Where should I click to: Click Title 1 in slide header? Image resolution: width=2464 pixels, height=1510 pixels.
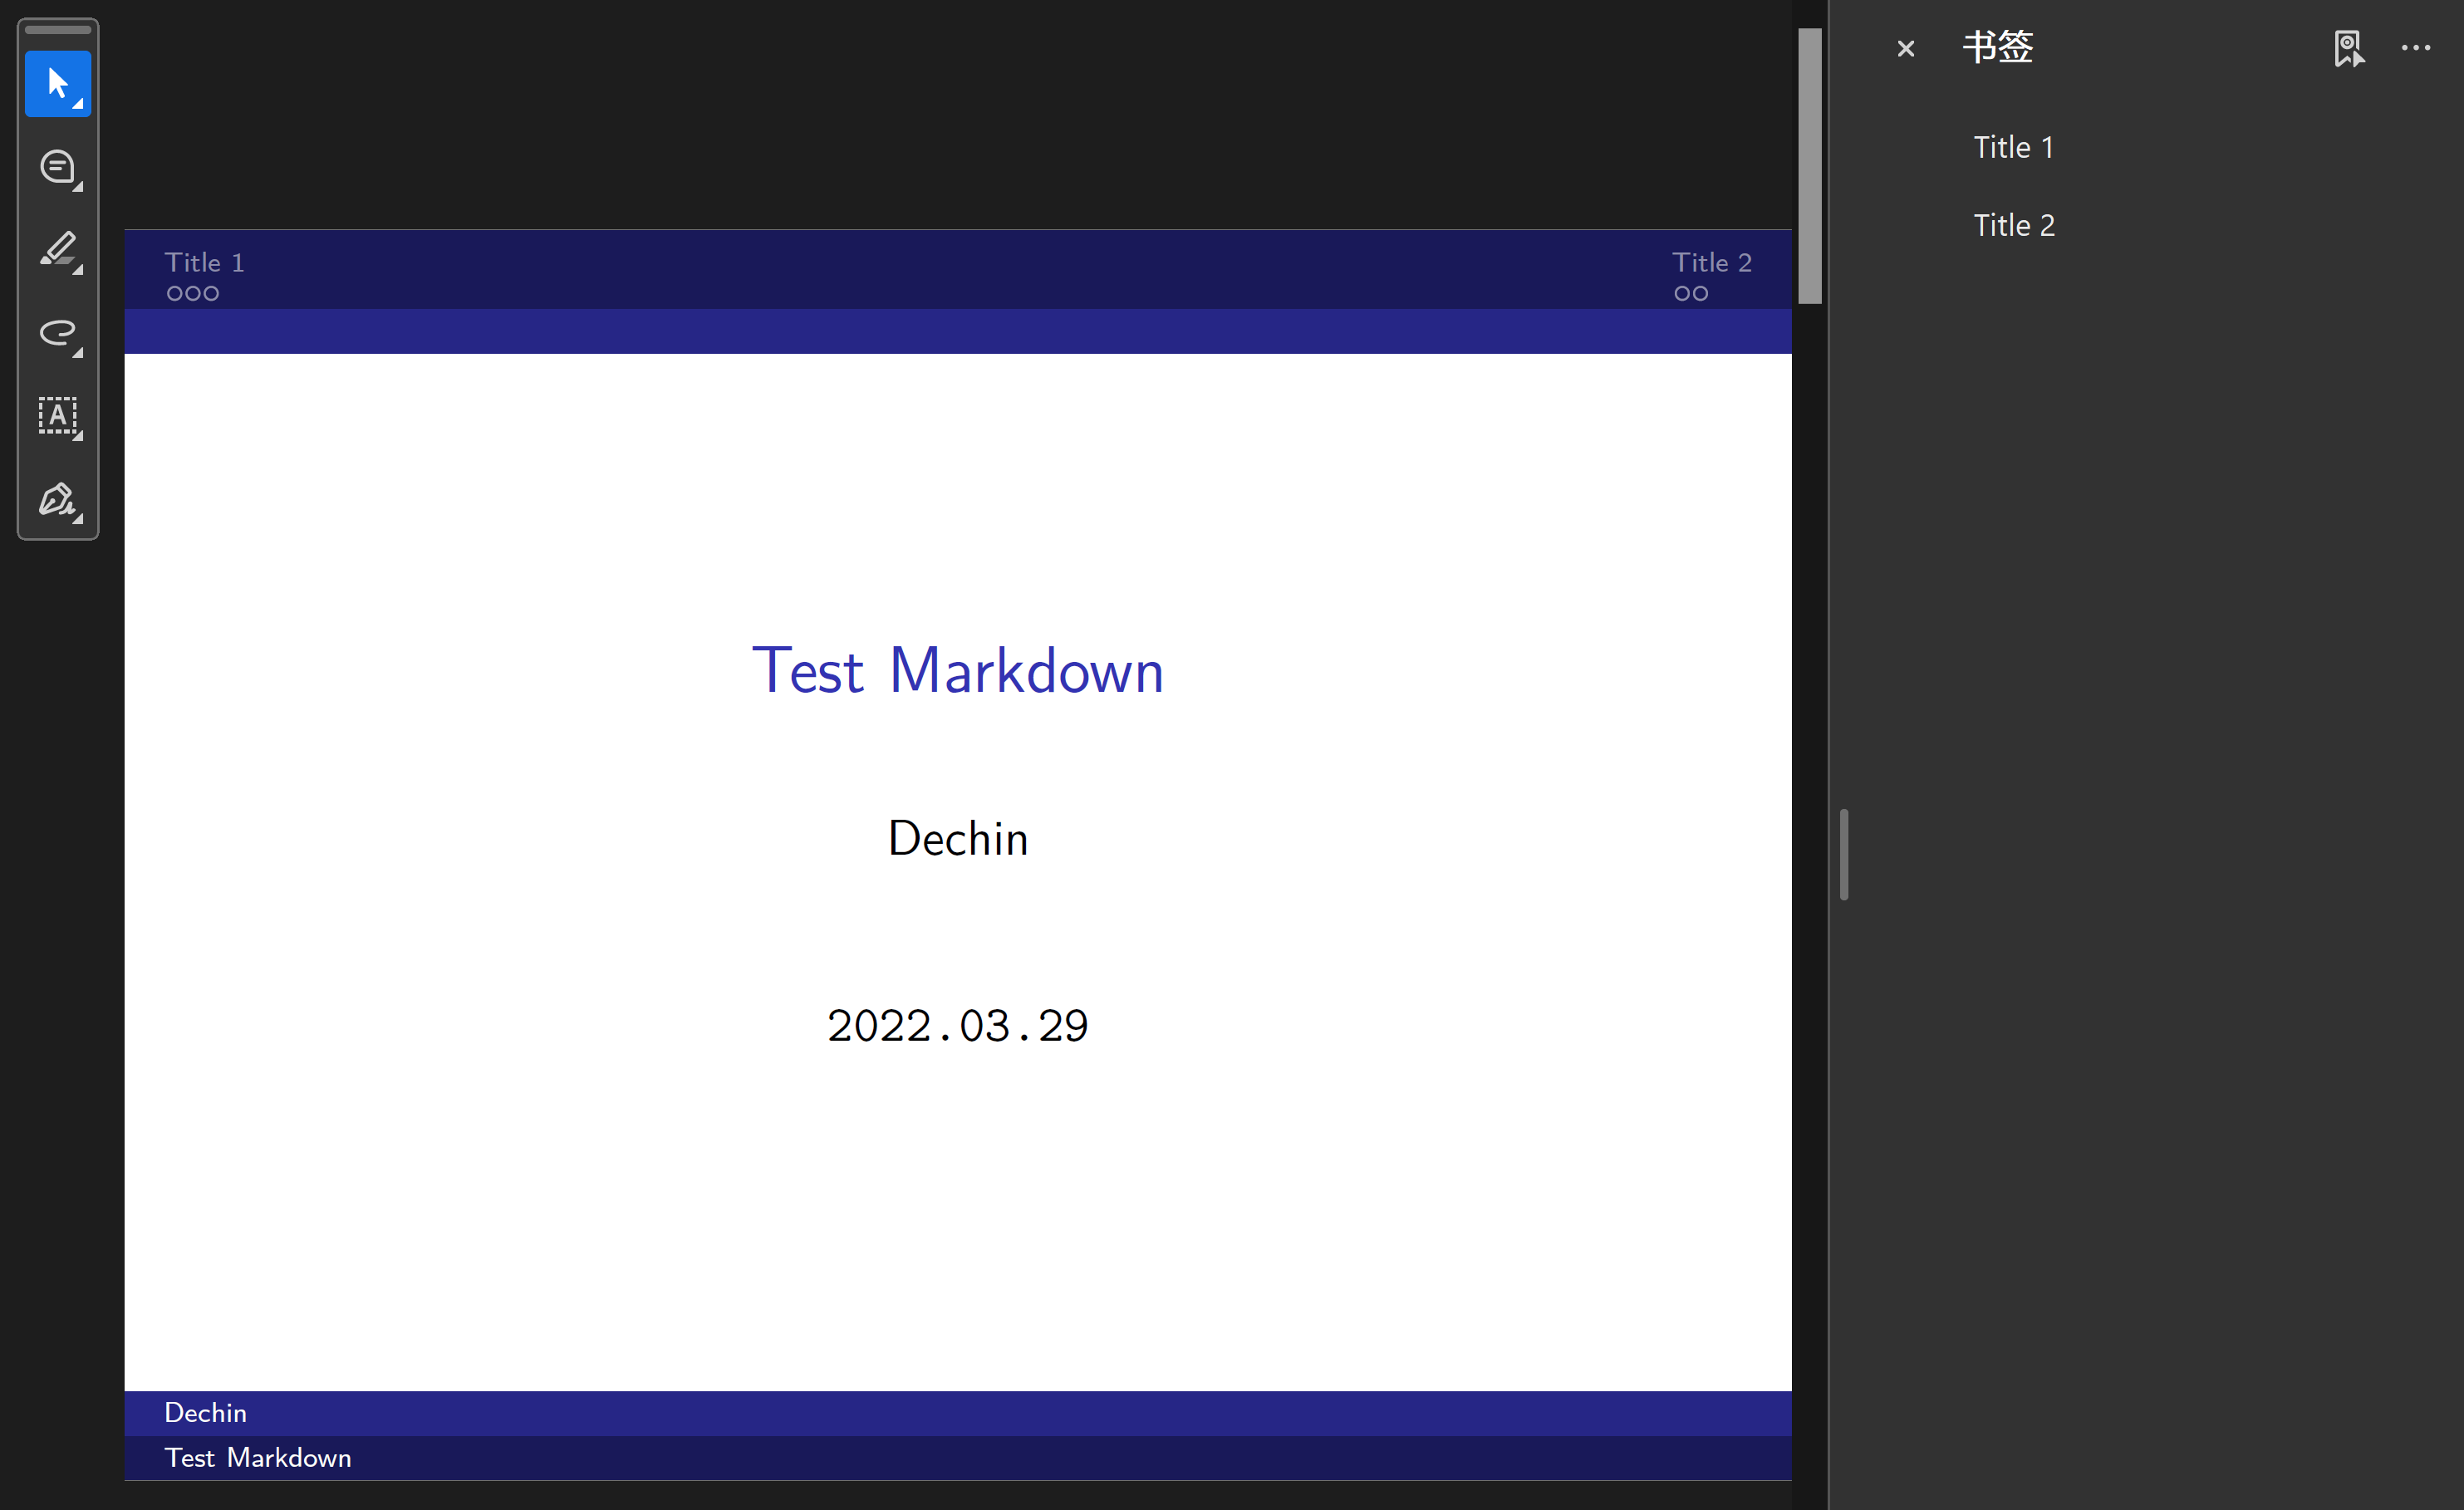[204, 262]
